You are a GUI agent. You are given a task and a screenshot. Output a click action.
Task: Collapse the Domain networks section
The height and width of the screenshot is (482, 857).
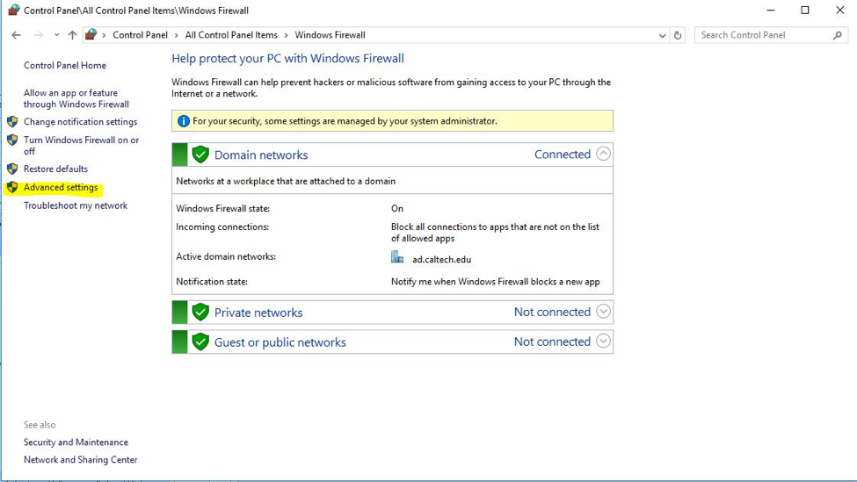point(603,154)
